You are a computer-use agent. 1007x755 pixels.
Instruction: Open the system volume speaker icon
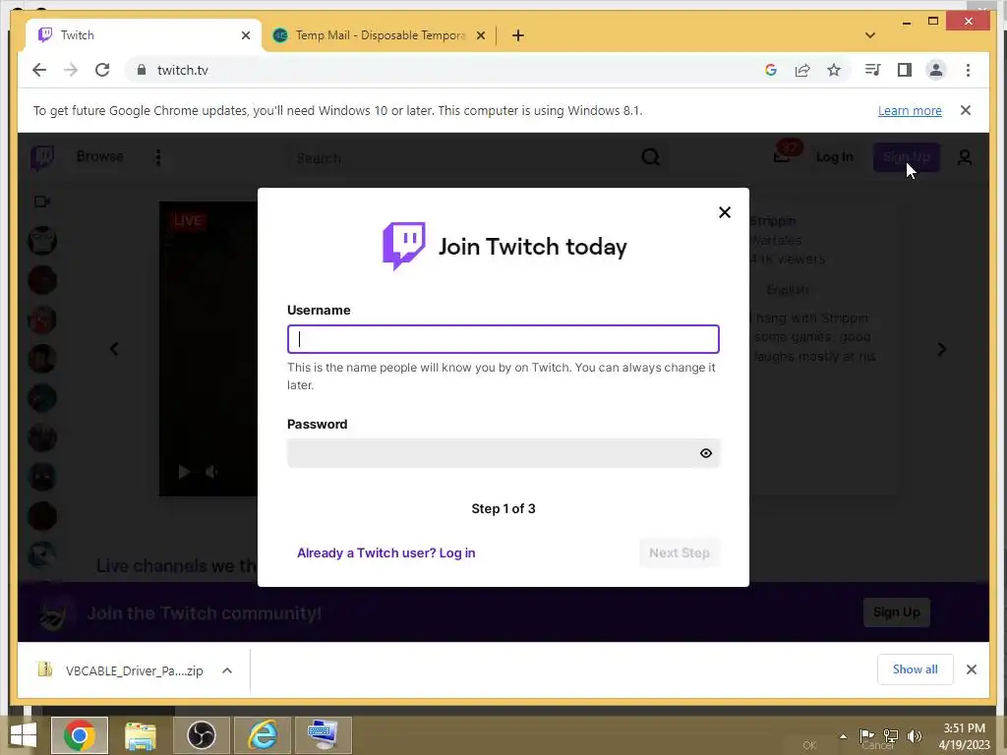[914, 735]
